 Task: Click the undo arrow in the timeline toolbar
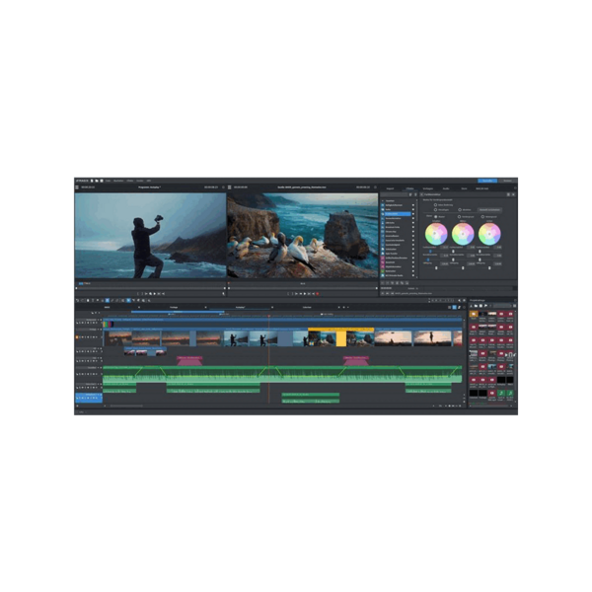point(77,300)
